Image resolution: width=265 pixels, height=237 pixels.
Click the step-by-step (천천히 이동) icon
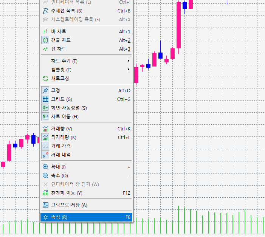[45, 193]
